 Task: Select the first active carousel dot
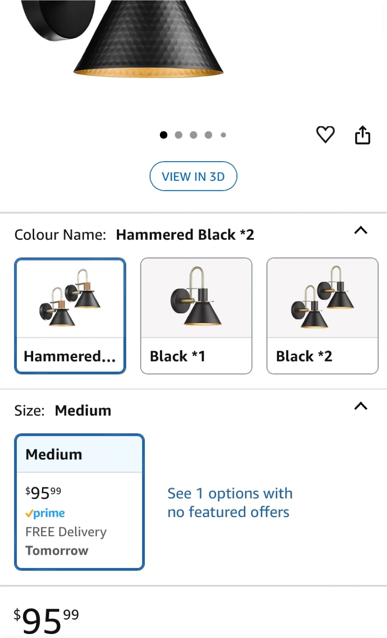163,135
